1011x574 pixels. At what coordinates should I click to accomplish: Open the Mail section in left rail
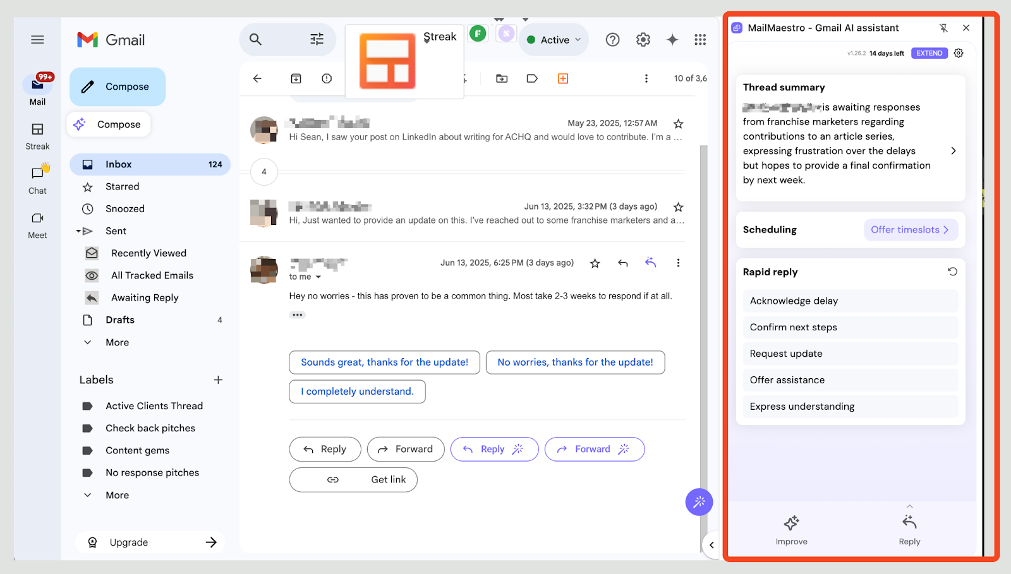click(37, 90)
